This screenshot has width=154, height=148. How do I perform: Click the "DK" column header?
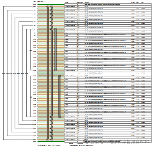pos(137,3)
